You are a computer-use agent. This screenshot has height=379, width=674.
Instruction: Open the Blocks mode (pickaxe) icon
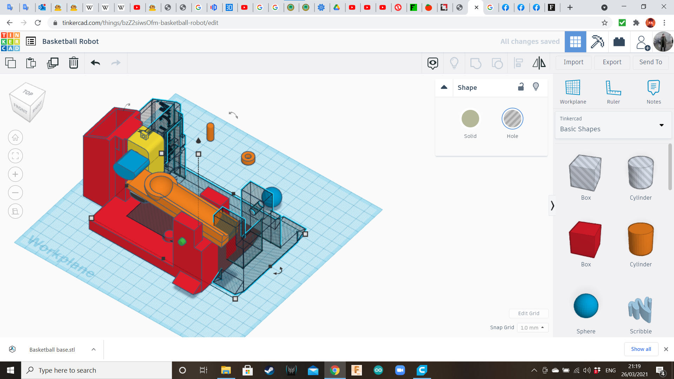pos(597,42)
